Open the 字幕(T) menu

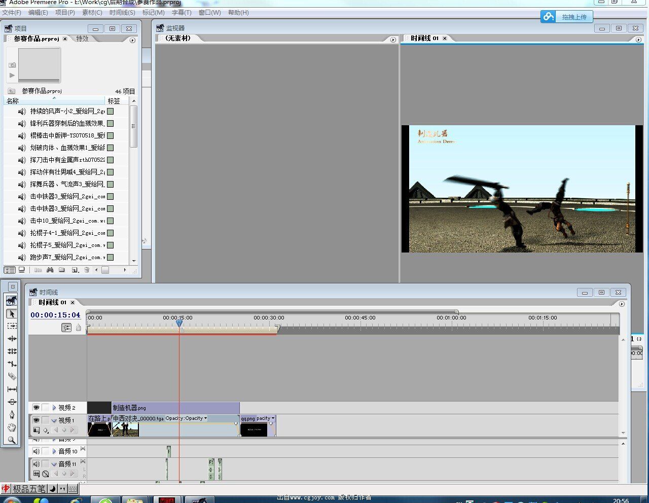182,13
